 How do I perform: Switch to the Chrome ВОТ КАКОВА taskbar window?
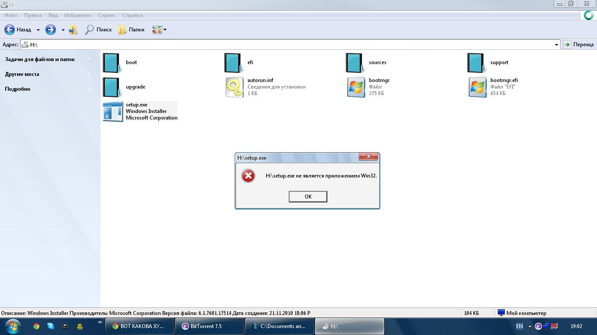coord(140,326)
